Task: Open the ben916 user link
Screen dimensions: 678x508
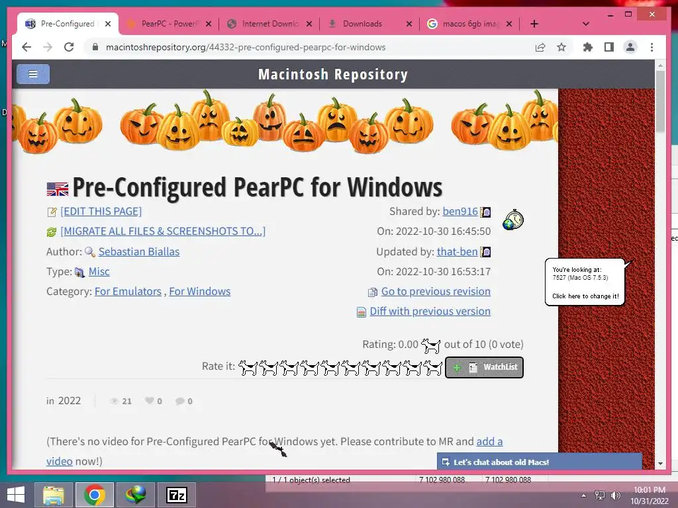Action: (x=460, y=211)
